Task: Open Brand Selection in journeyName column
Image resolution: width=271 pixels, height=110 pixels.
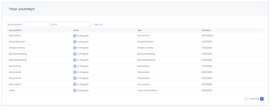Action: 17,42
